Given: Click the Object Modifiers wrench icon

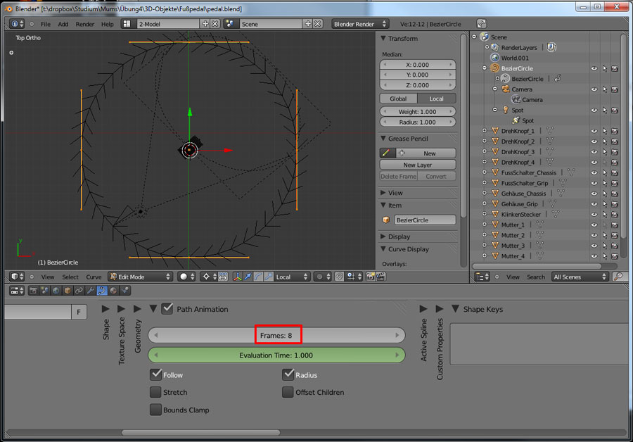Looking at the screenshot, I should click(91, 291).
